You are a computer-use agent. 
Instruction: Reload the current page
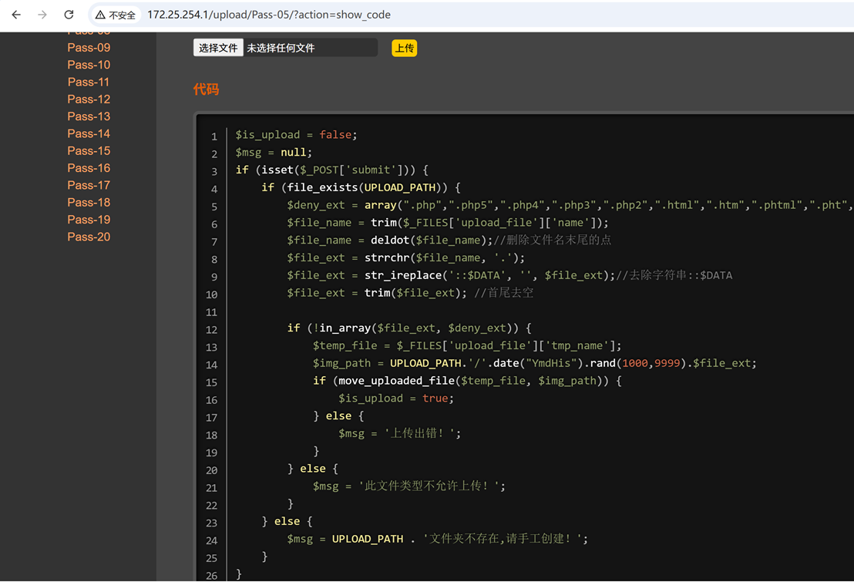(69, 15)
